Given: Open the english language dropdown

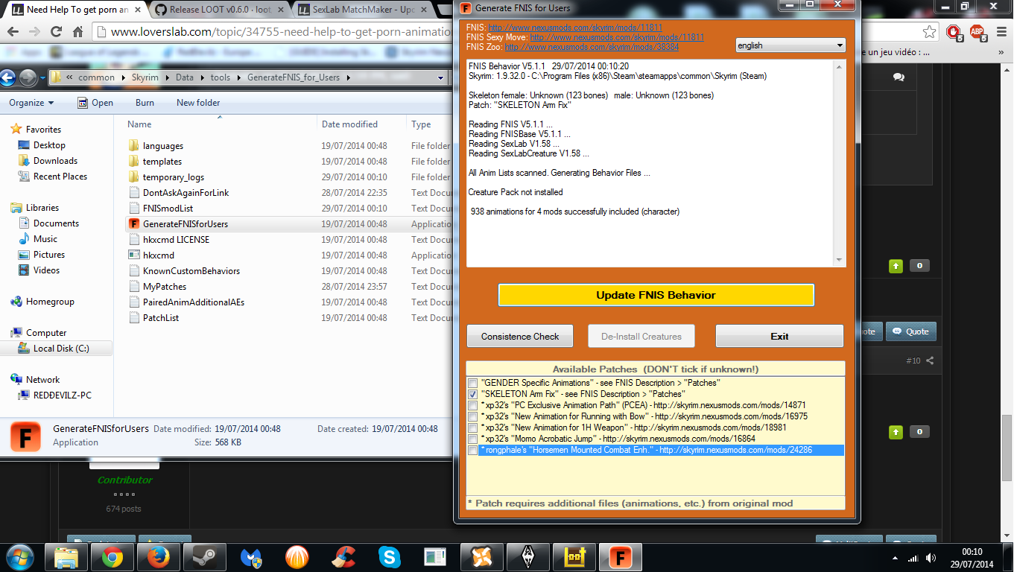Looking at the screenshot, I should [790, 45].
